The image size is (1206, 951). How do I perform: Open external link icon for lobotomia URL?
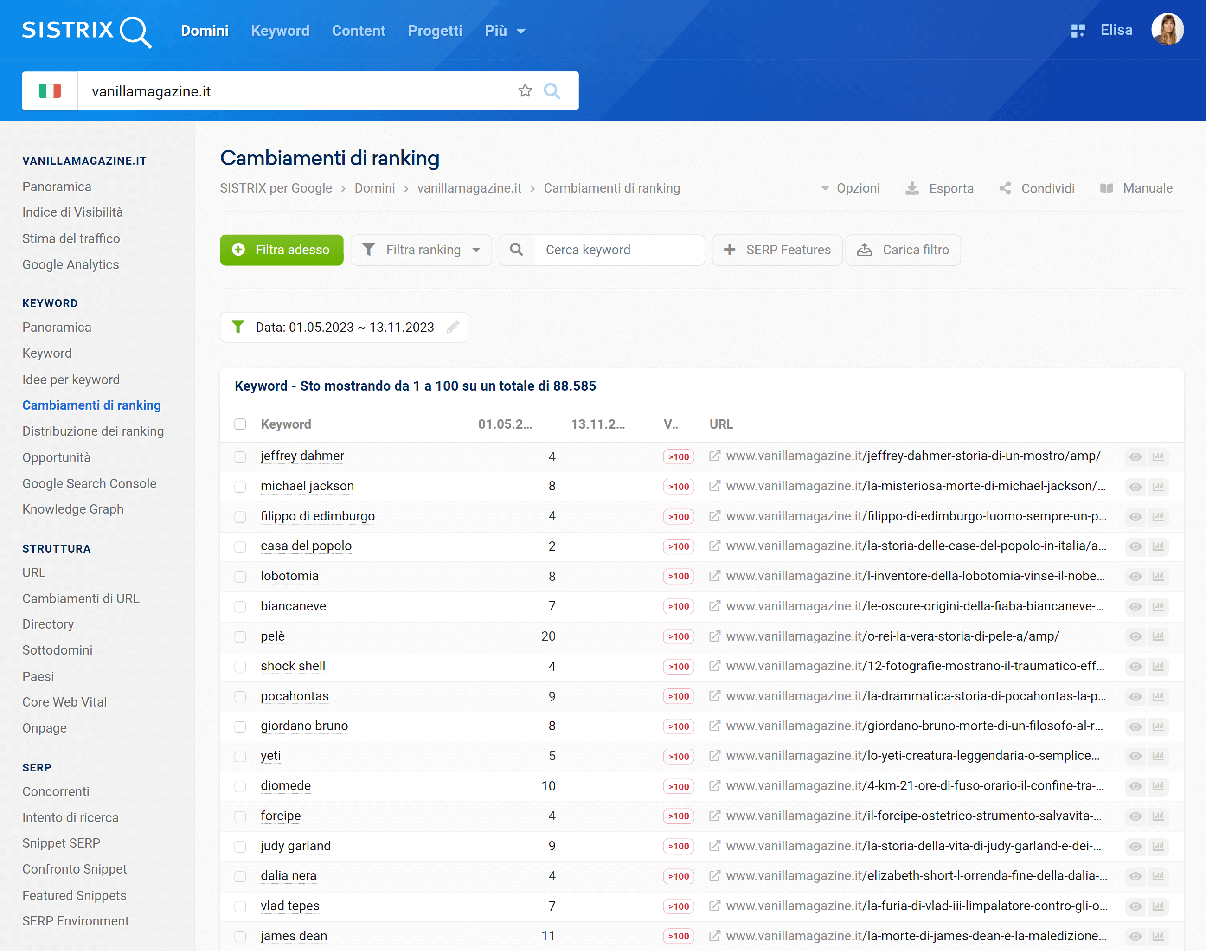tap(714, 576)
